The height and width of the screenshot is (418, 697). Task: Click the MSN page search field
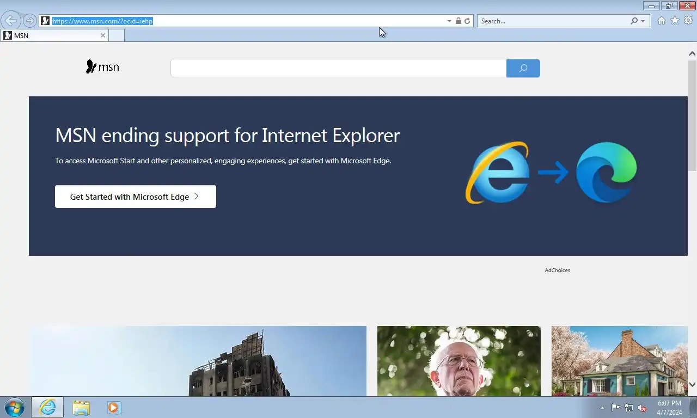coord(338,68)
